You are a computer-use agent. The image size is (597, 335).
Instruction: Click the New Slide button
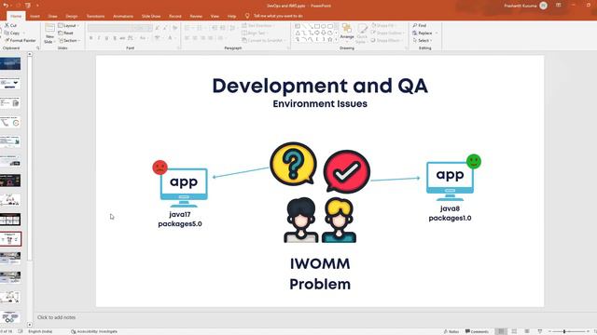[49, 33]
